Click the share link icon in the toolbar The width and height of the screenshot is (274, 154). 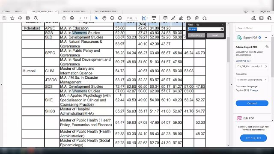253,18
